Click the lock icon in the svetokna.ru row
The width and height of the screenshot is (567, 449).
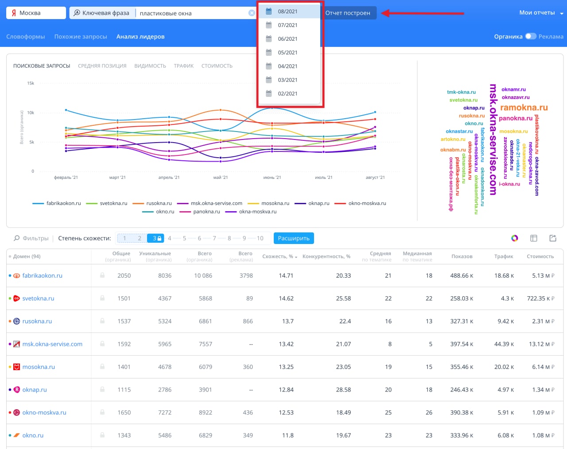pos(102,298)
